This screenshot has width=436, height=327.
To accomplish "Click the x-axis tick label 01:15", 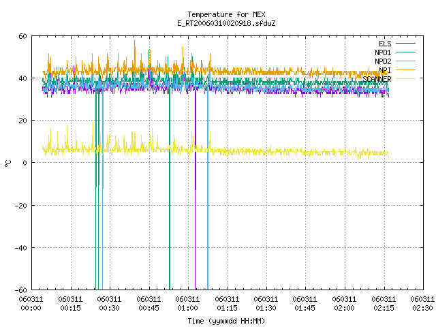I will click(227, 308).
